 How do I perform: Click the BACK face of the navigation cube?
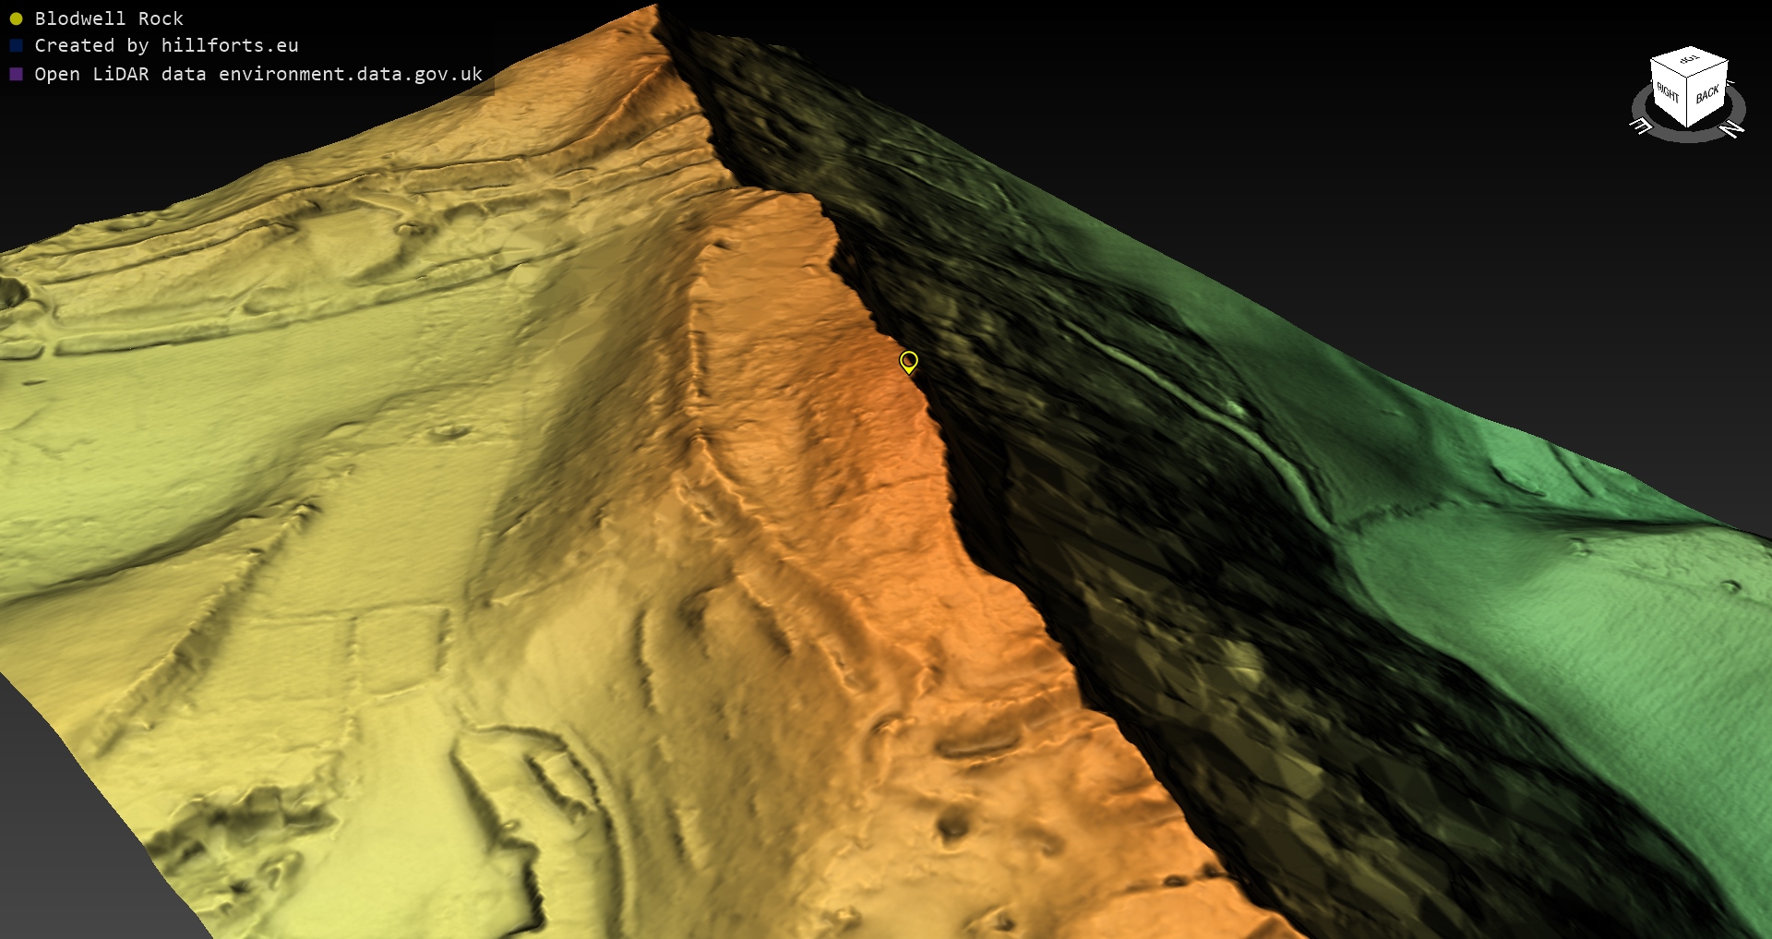click(1707, 93)
